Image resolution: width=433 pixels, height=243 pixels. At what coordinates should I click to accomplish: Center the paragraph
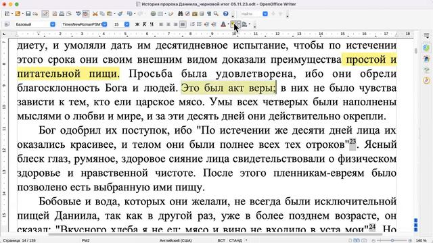point(168,24)
